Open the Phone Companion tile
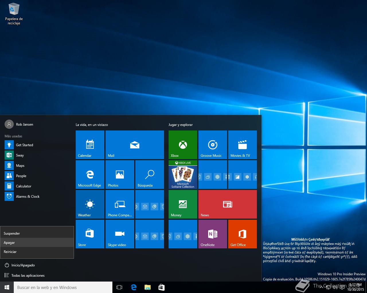The image size is (367, 293). coord(120,204)
